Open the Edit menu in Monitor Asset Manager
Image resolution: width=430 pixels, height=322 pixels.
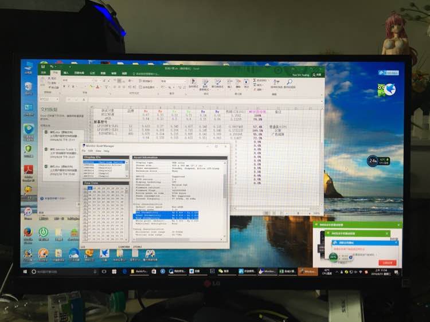[x=91, y=151]
